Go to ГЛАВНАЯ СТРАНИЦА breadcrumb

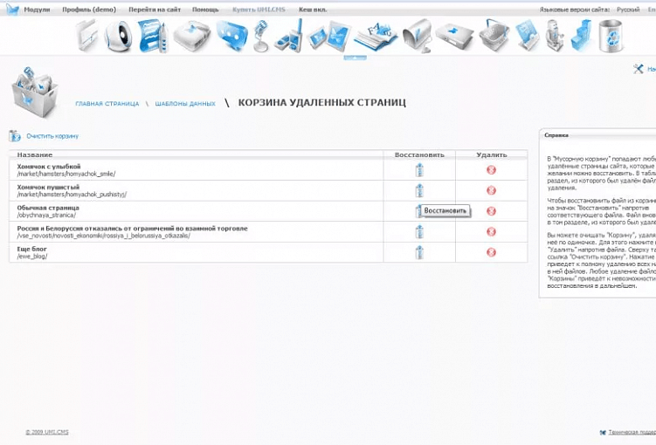[x=107, y=104]
